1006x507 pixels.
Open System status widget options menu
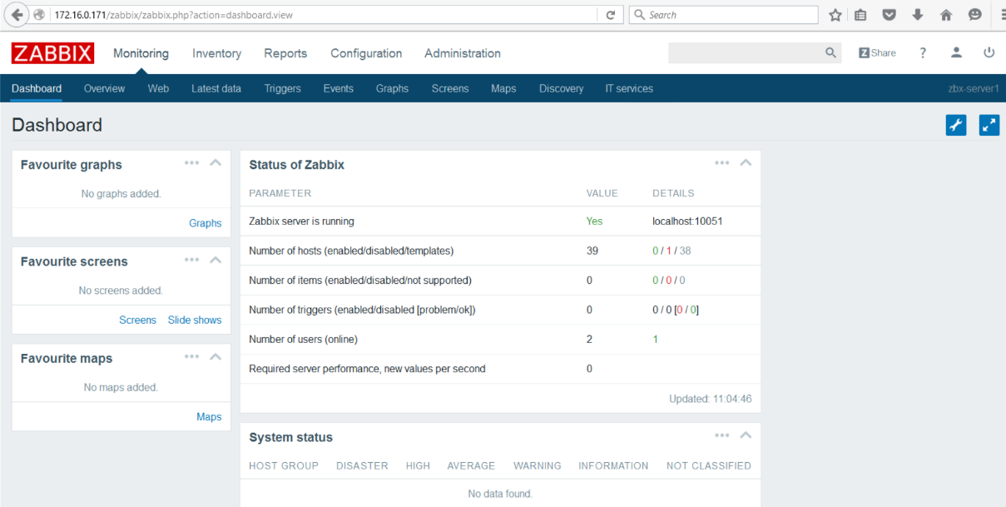[722, 435]
